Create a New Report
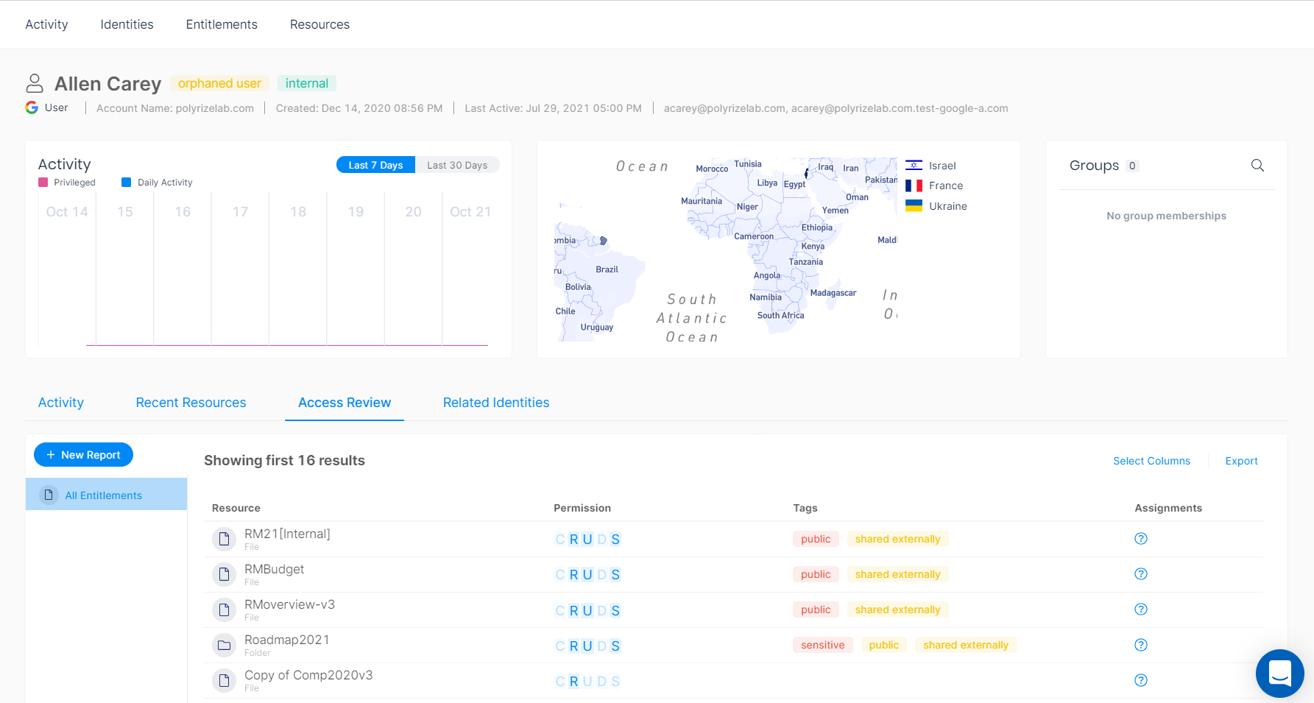Image resolution: width=1314 pixels, height=703 pixels. click(x=83, y=455)
